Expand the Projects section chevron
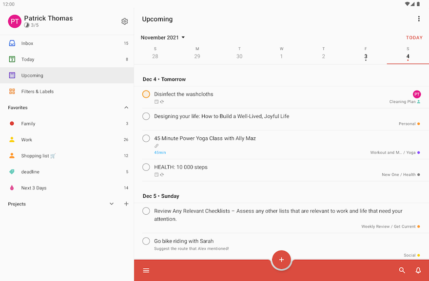 [x=112, y=204]
